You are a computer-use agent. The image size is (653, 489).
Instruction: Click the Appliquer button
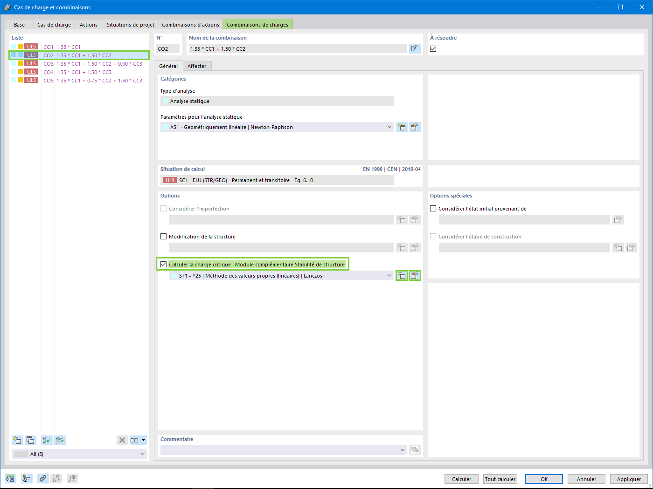[629, 479]
